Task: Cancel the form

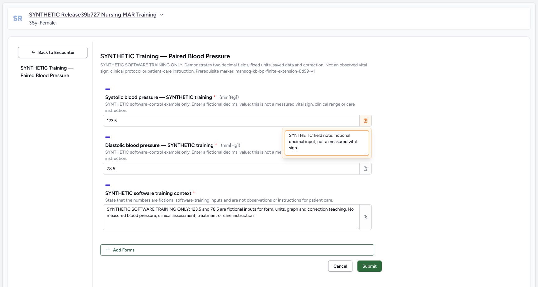Action: 340,266
